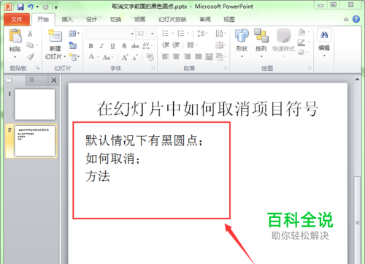The width and height of the screenshot is (365, 264).
Task: Switch to the Review (审阅) tab
Action: tap(205, 19)
